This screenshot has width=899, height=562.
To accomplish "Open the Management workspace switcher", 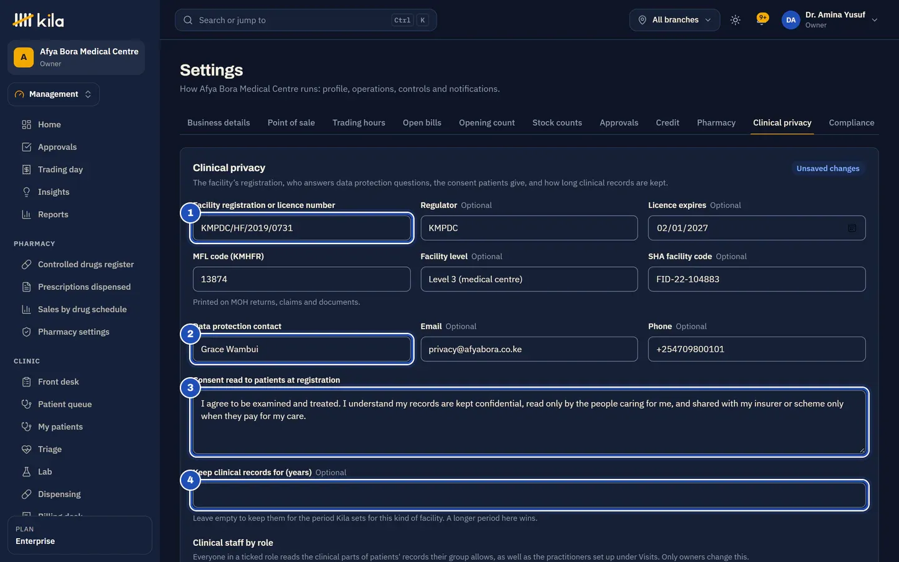I will (54, 94).
